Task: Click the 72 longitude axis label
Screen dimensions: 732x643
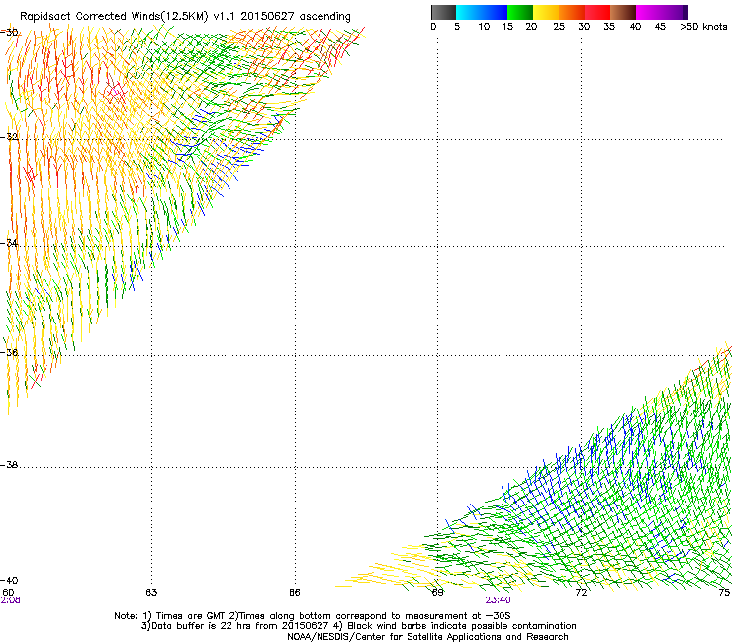Action: (582, 593)
